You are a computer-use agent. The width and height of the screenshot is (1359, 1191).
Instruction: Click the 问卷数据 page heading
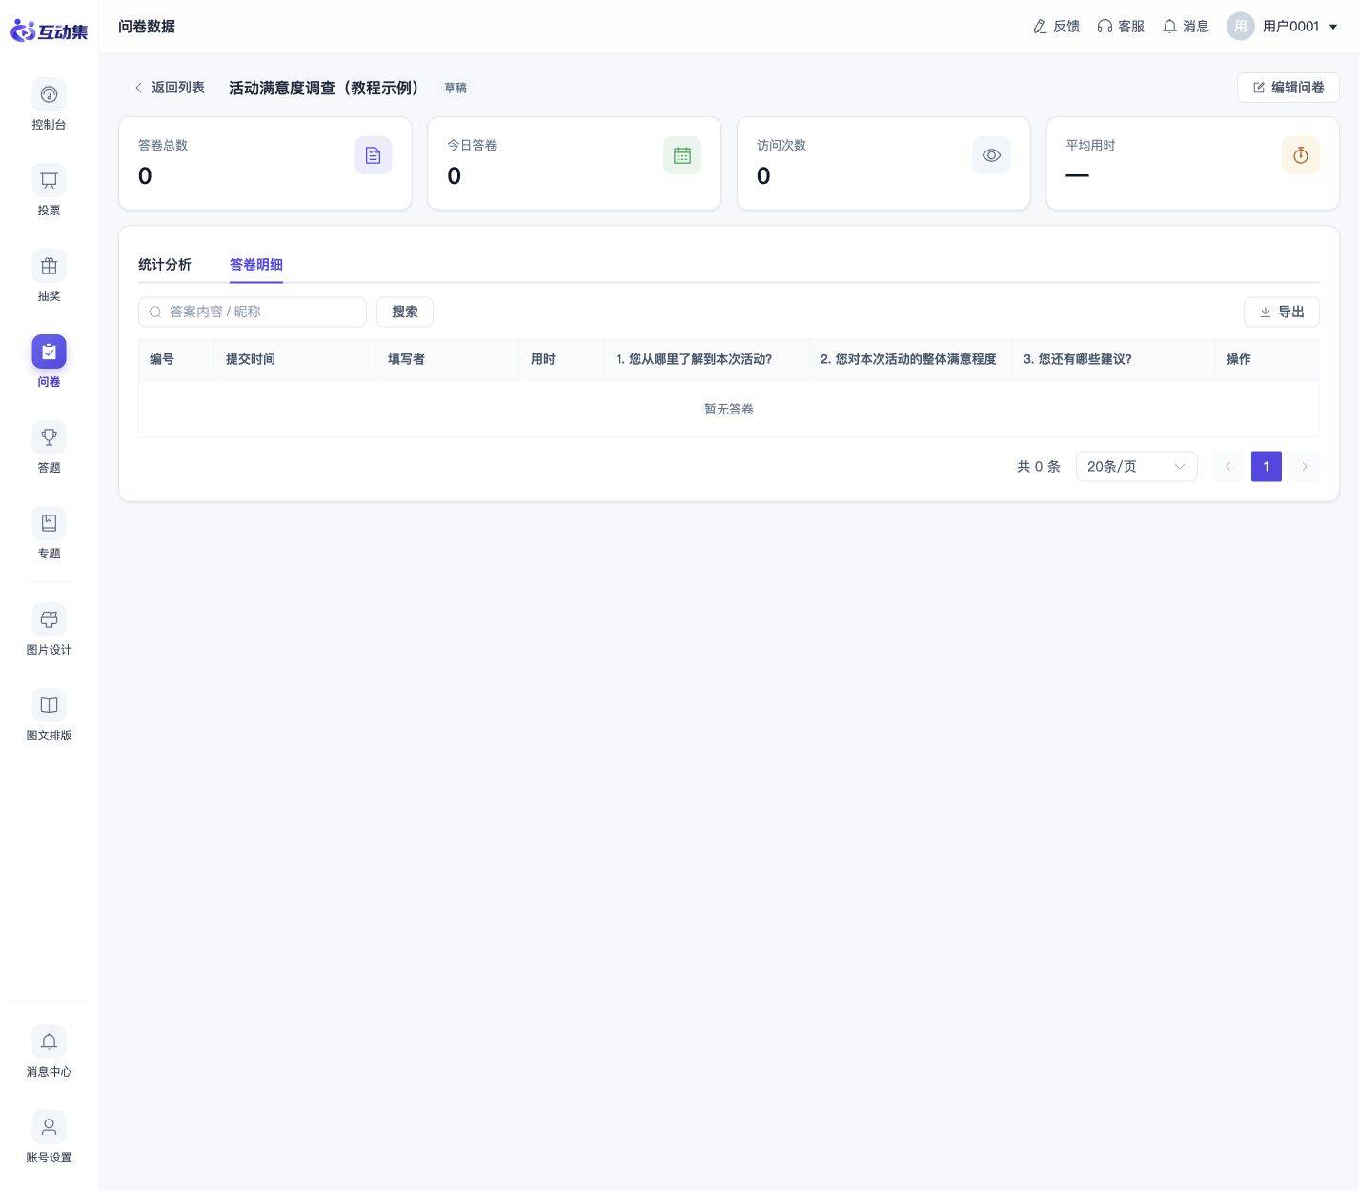(147, 27)
